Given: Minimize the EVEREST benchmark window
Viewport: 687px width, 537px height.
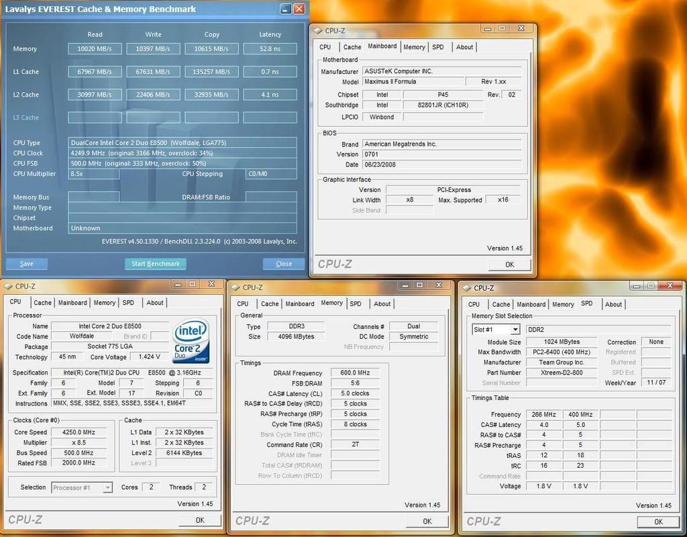Looking at the screenshot, I should pos(286,9).
